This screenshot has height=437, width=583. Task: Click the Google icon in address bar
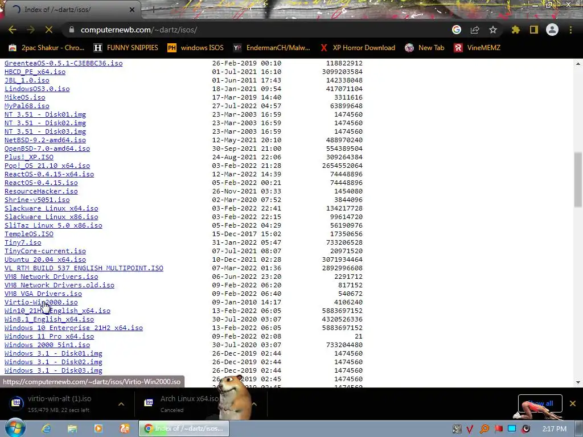tap(457, 30)
